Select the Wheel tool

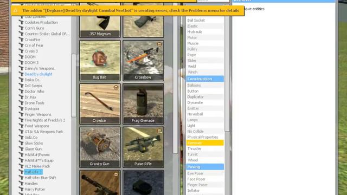205,160
